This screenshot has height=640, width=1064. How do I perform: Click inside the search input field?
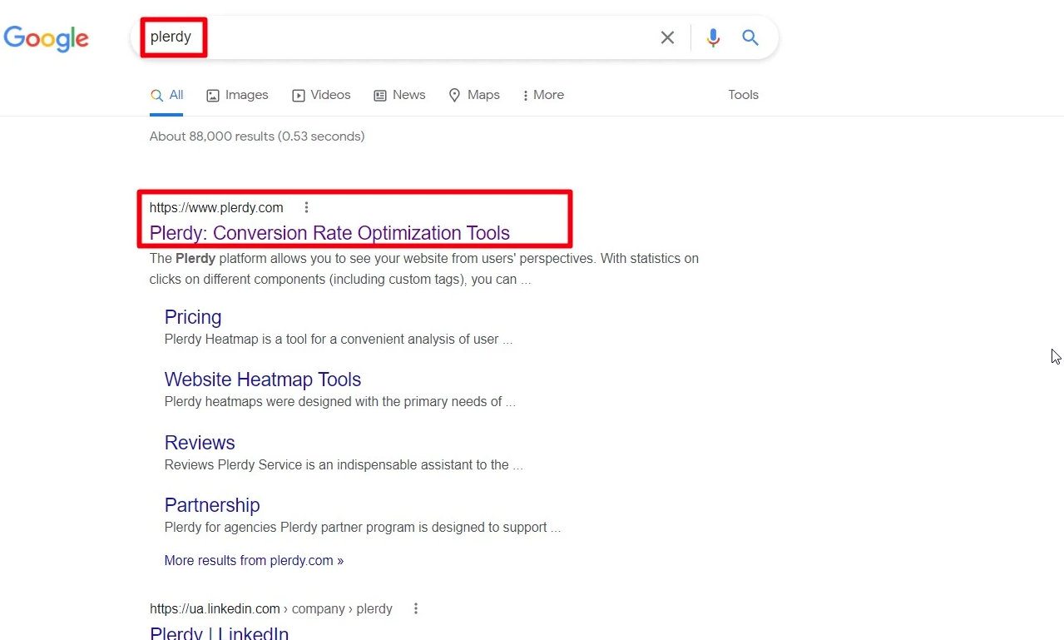coord(416,37)
